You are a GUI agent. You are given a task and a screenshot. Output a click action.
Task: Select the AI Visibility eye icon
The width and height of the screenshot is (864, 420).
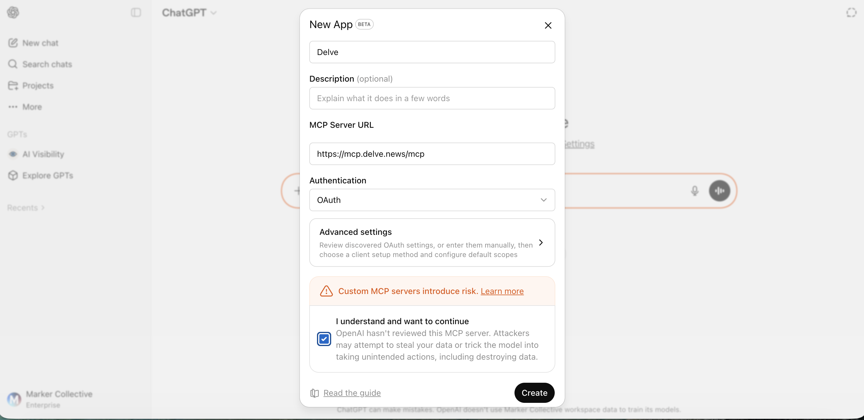[x=13, y=154]
